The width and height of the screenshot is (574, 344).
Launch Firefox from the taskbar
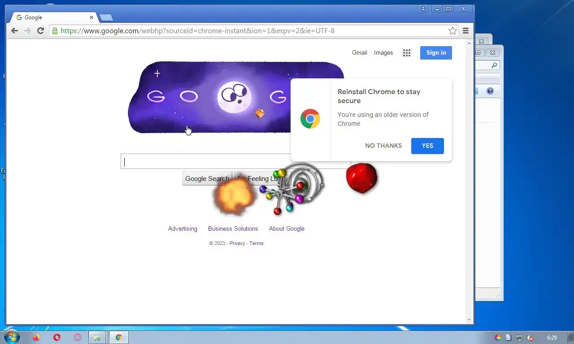click(36, 337)
